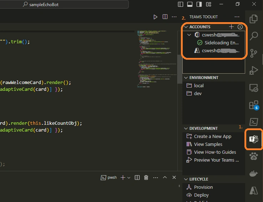Select the dev environment
The width and height of the screenshot is (263, 202).
[x=214, y=93]
